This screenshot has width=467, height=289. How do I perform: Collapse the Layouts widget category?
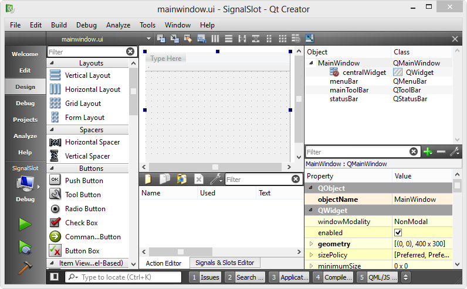click(52, 63)
